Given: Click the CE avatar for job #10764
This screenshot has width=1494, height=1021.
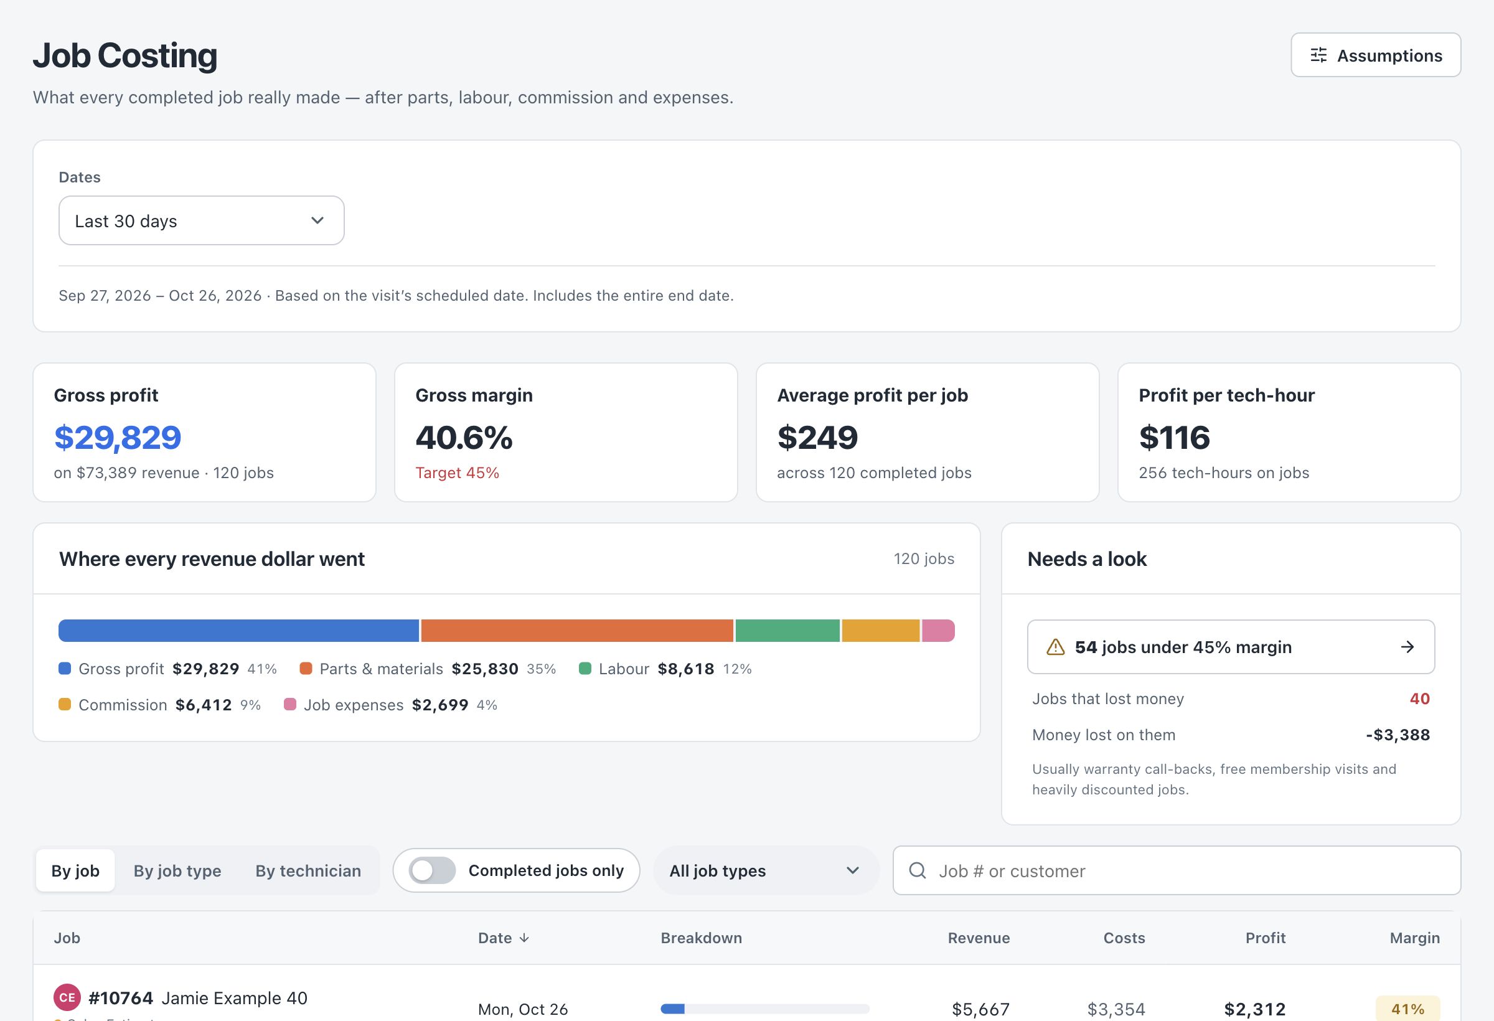Looking at the screenshot, I should (x=67, y=997).
